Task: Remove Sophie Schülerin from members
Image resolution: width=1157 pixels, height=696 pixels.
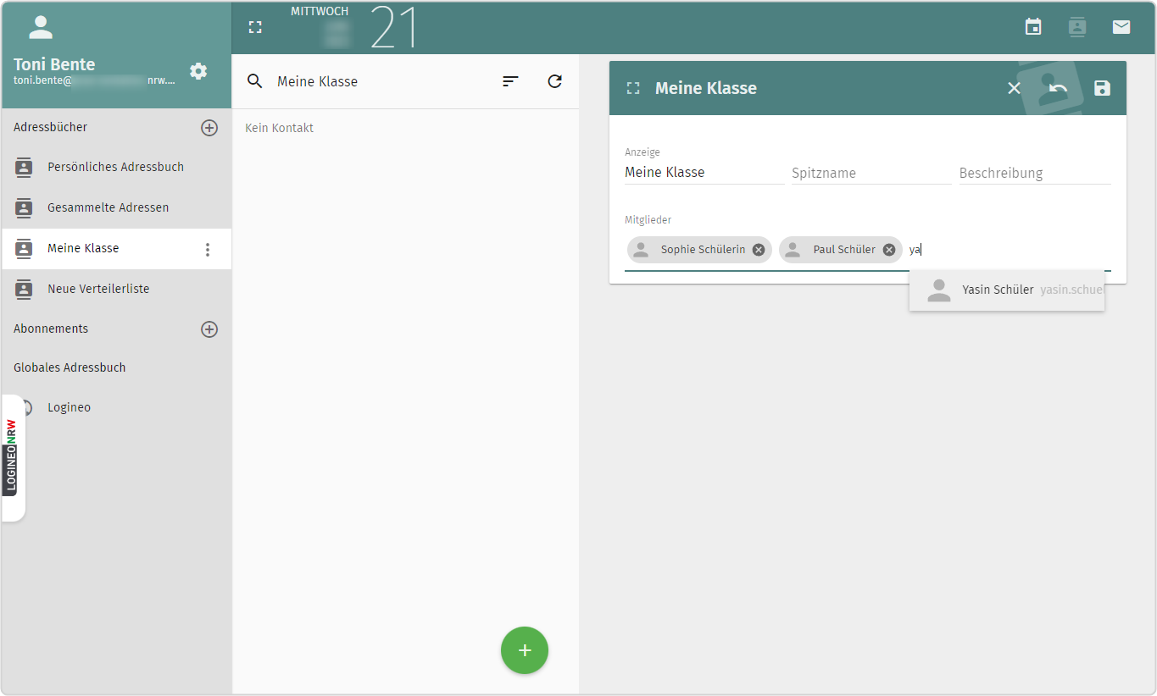Action: click(x=759, y=250)
